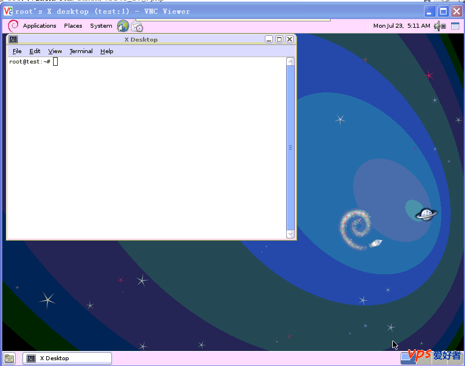Click the show desktop icon in bottom panel
The width and height of the screenshot is (465, 366).
pos(10,358)
